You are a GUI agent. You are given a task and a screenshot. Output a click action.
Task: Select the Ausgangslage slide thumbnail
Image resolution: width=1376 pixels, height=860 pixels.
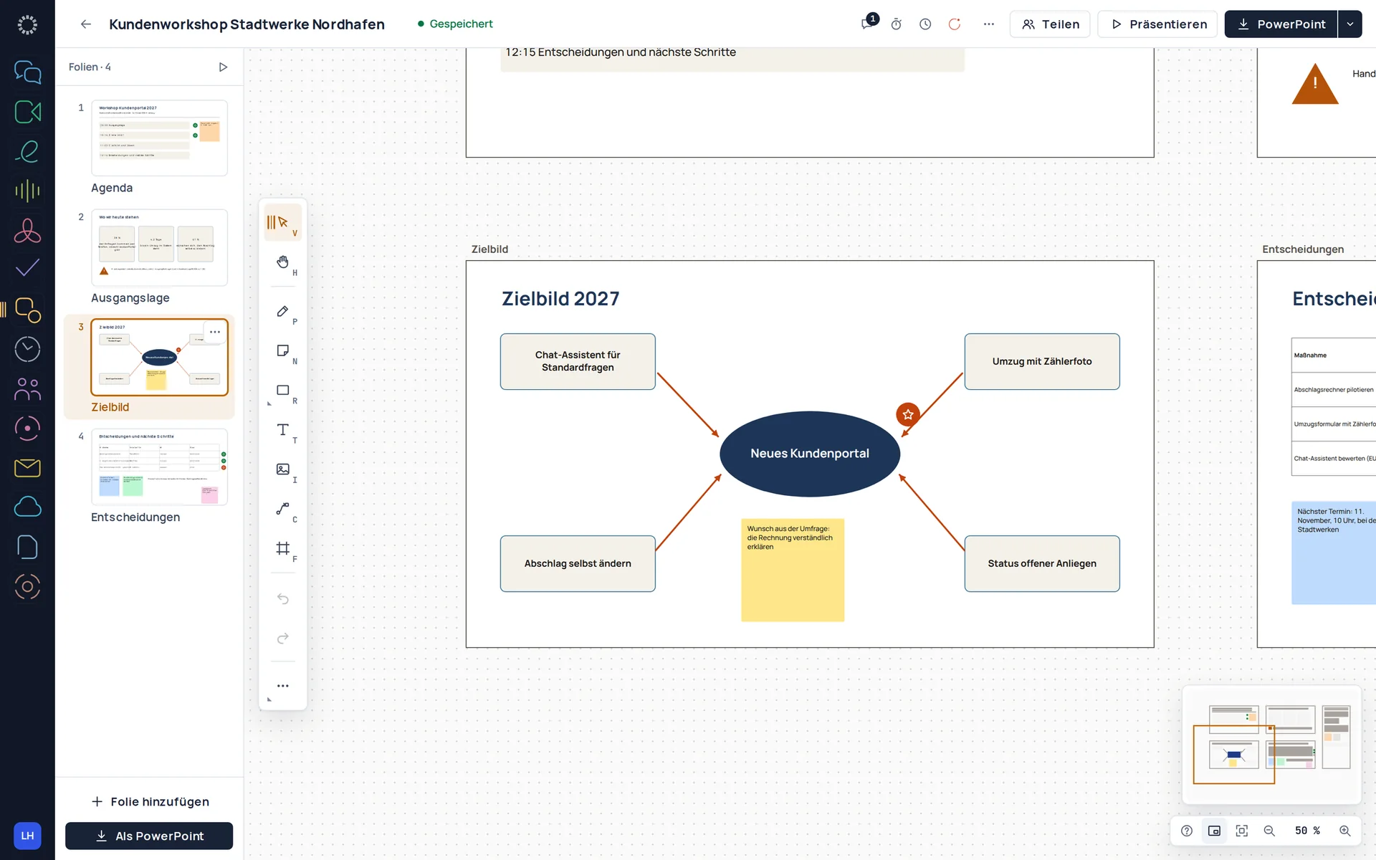point(159,247)
